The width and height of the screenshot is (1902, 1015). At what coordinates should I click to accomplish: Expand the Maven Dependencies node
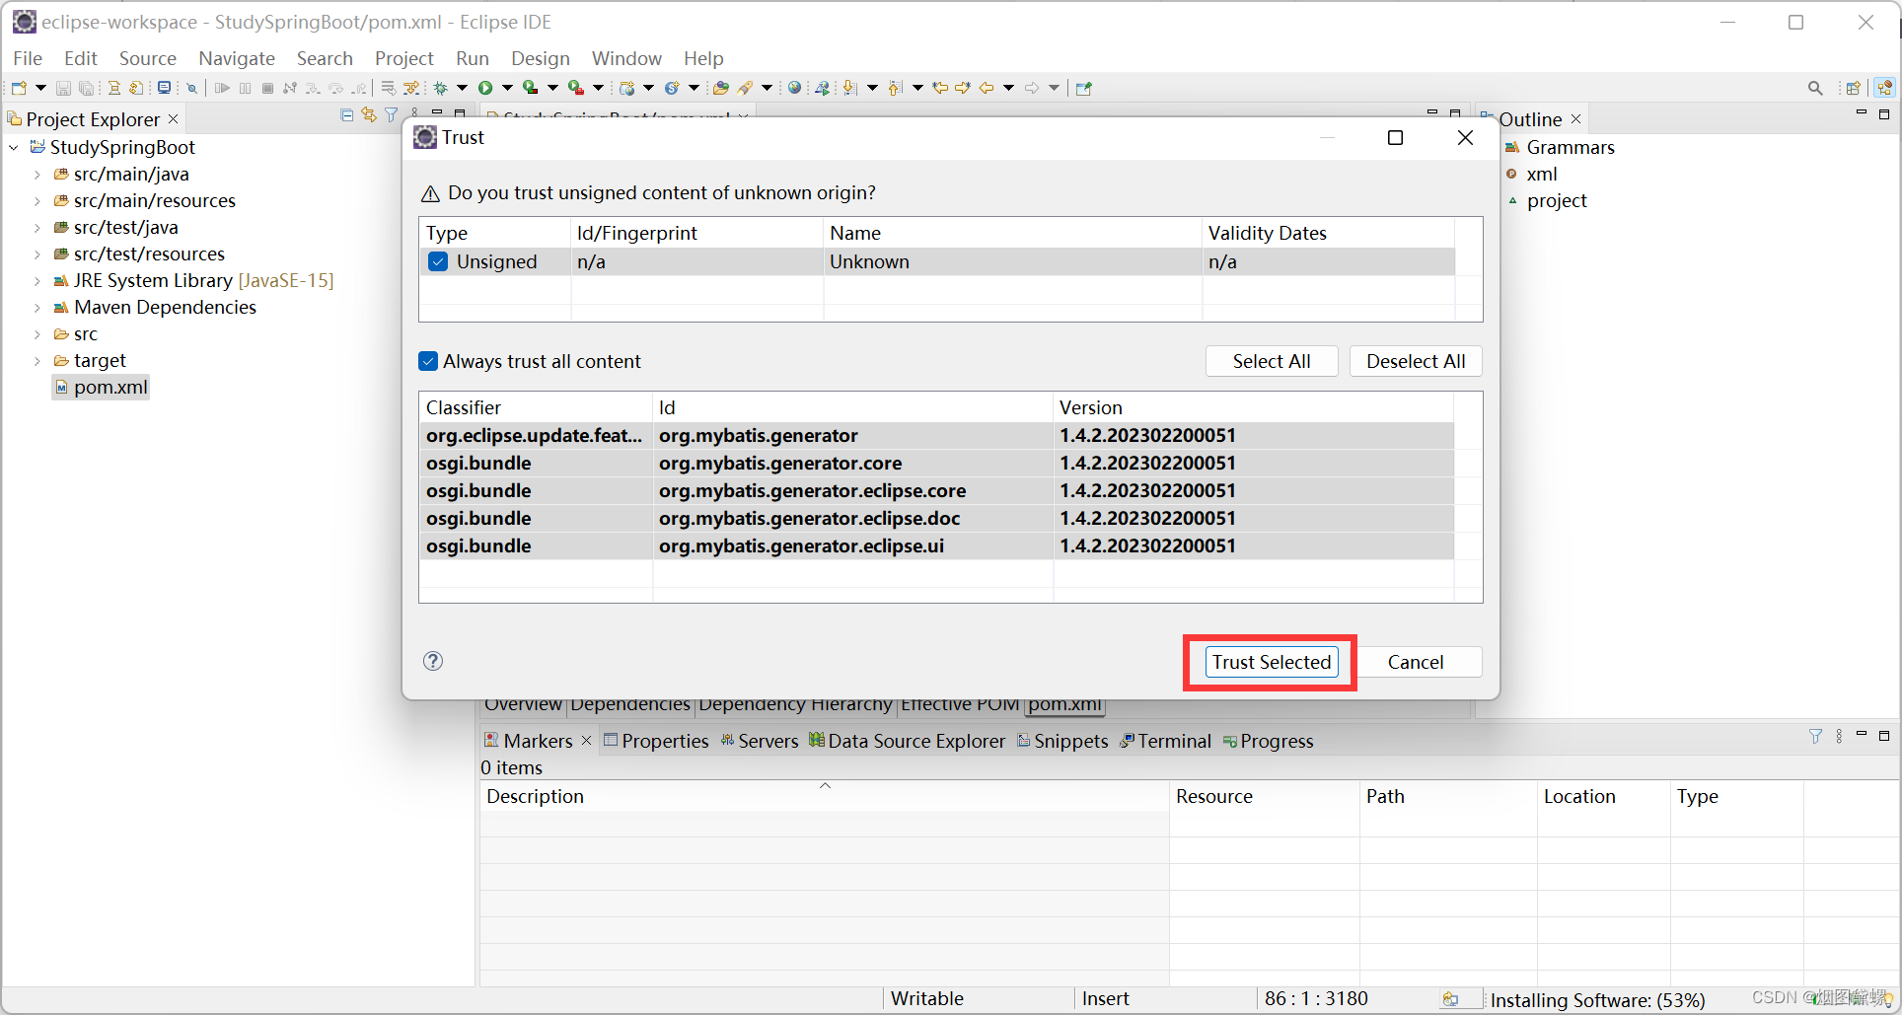pos(37,308)
